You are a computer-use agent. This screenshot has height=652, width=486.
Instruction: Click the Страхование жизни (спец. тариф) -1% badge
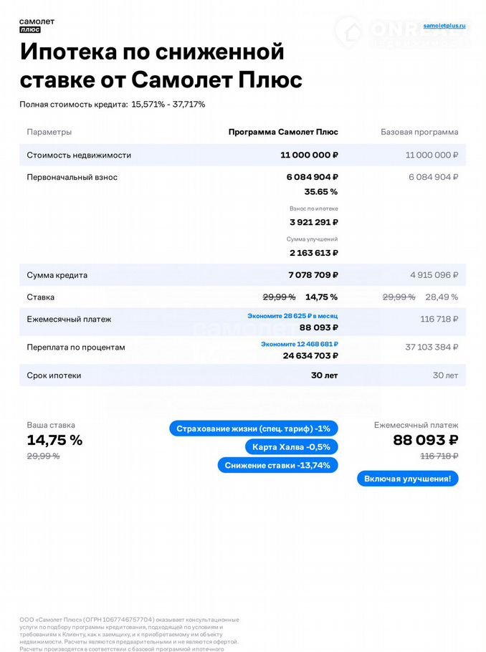[253, 428]
